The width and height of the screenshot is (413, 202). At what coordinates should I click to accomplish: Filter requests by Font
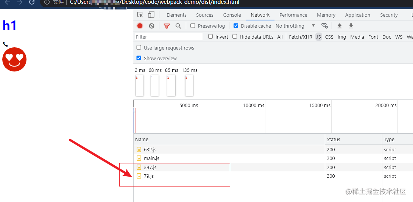coord(373,37)
